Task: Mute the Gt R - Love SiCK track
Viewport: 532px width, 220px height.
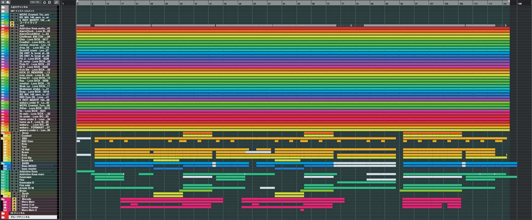Action: [12, 67]
